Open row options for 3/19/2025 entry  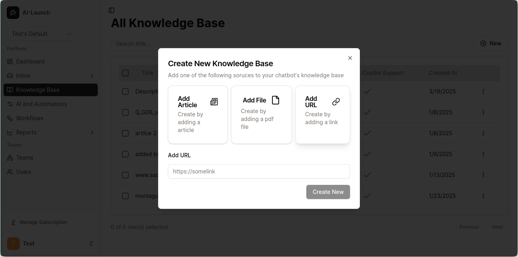(483, 91)
